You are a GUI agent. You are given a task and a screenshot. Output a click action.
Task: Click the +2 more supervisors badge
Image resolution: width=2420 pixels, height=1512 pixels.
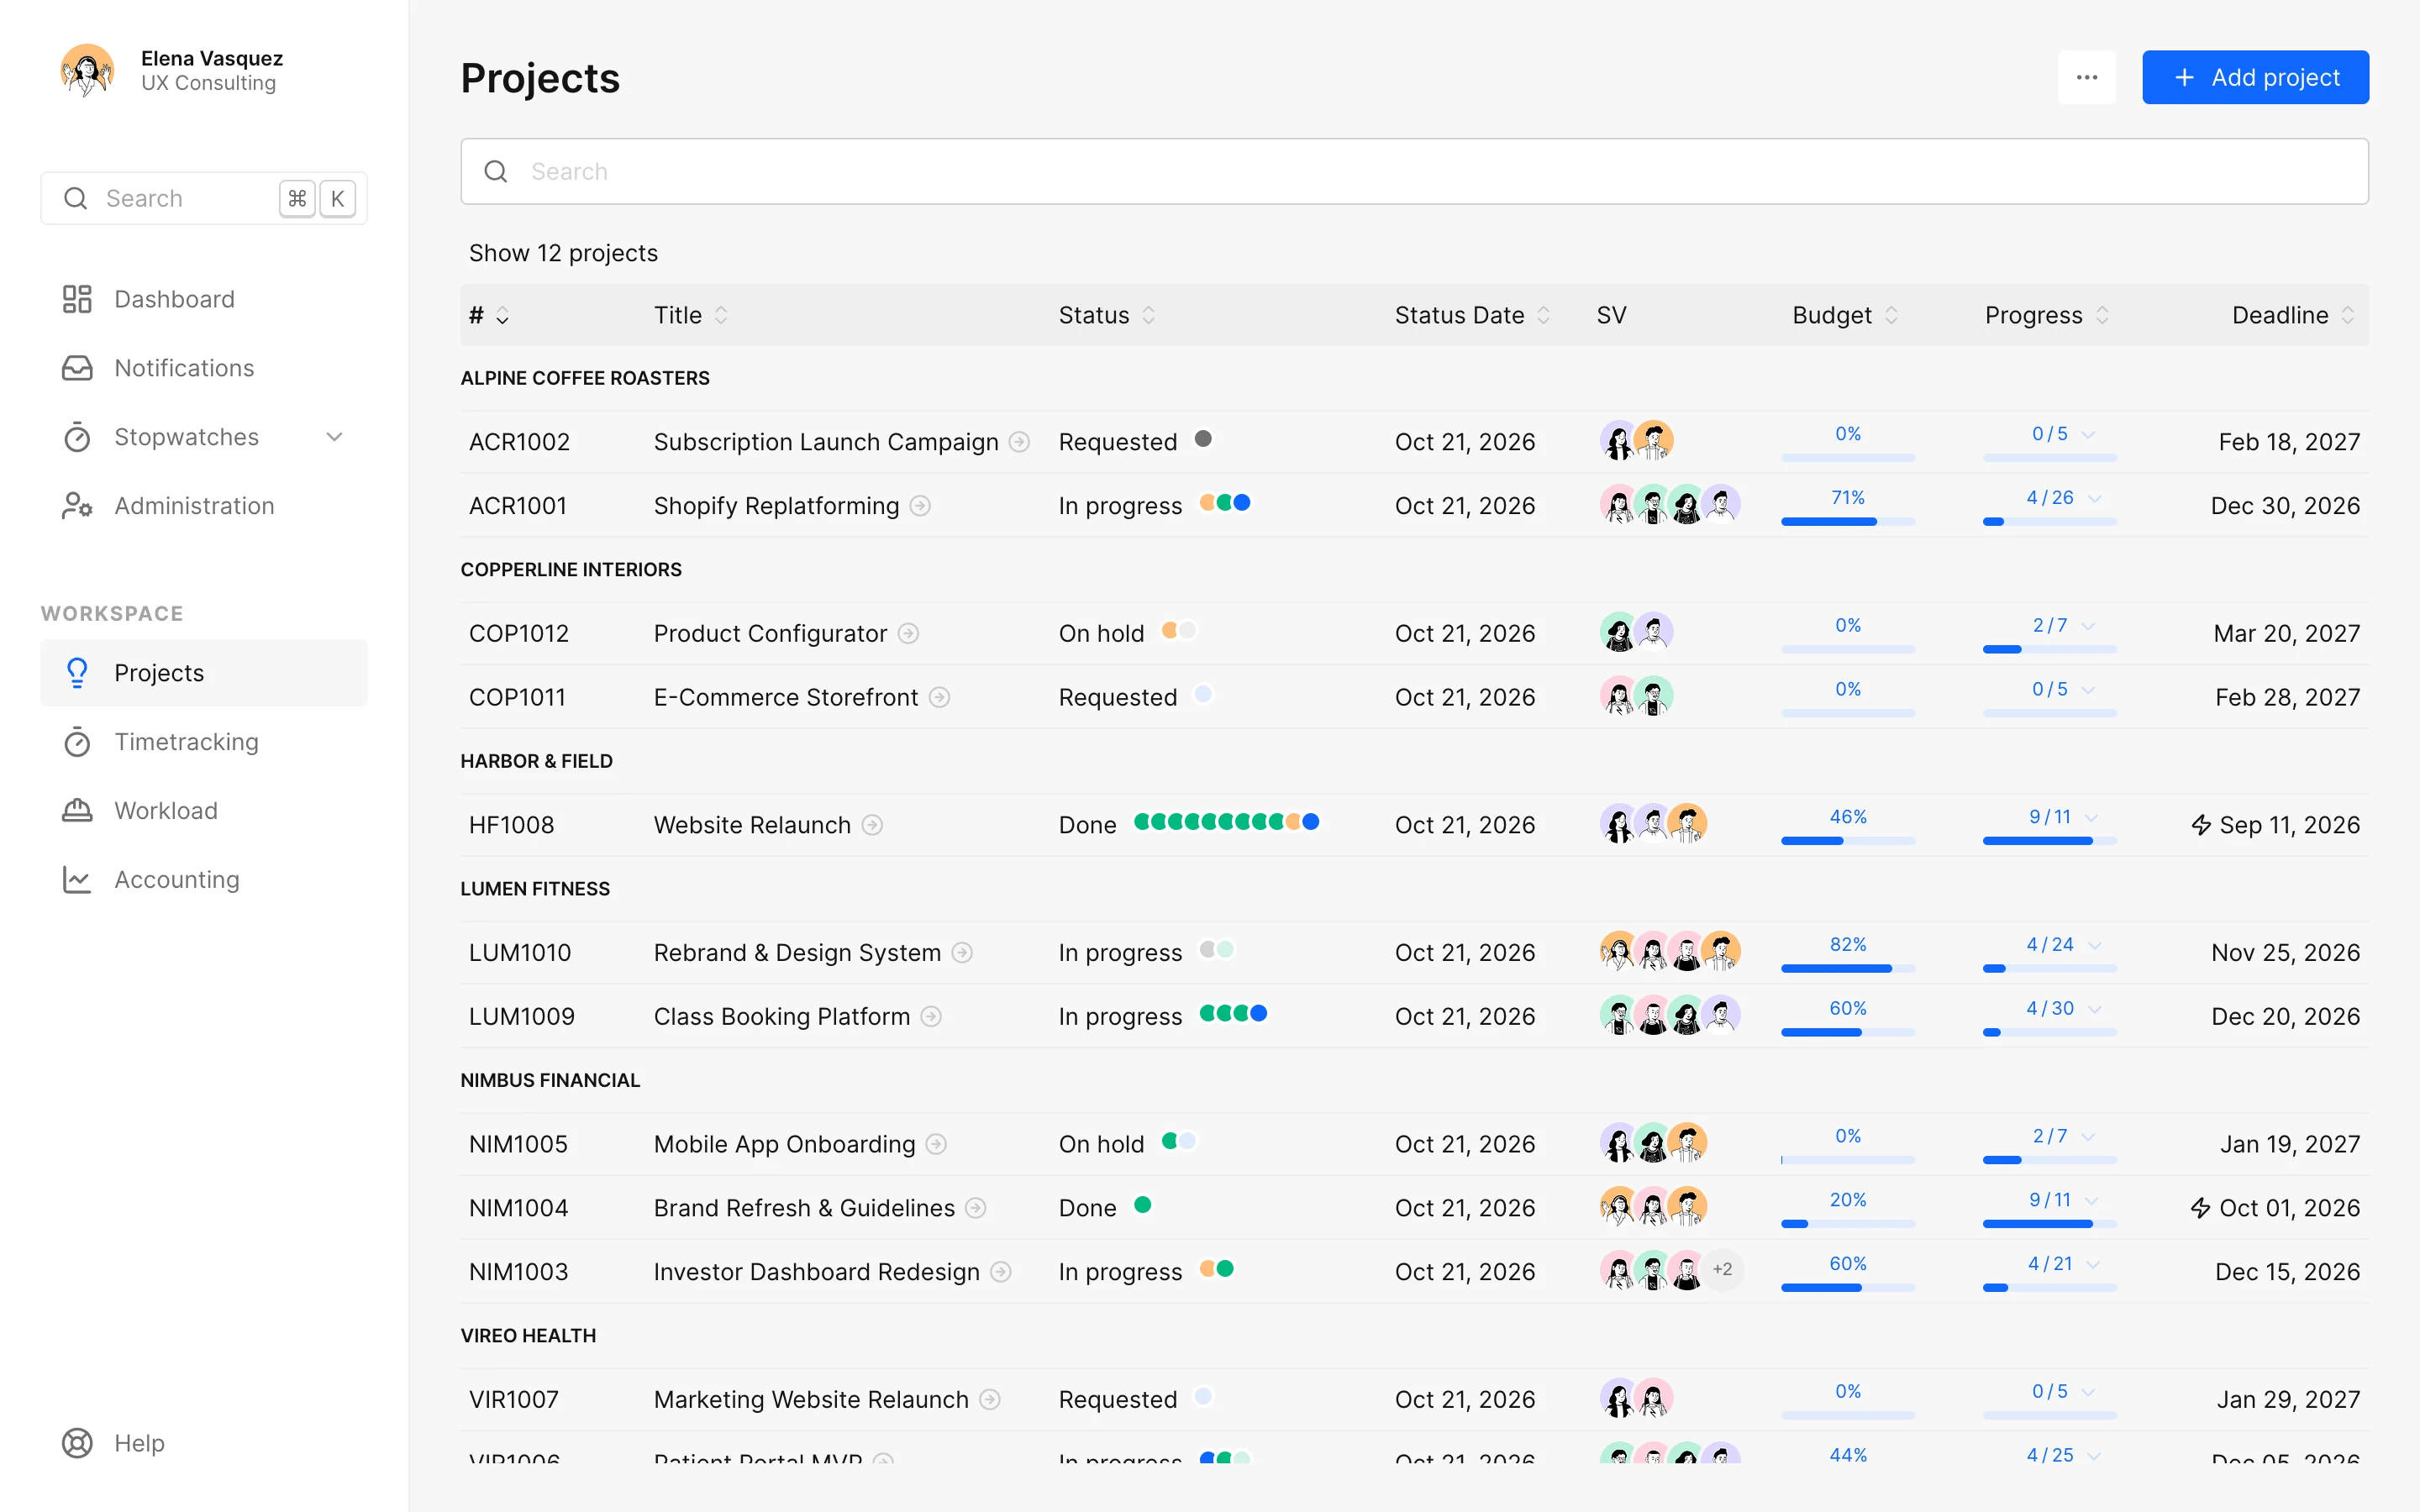pos(1722,1270)
